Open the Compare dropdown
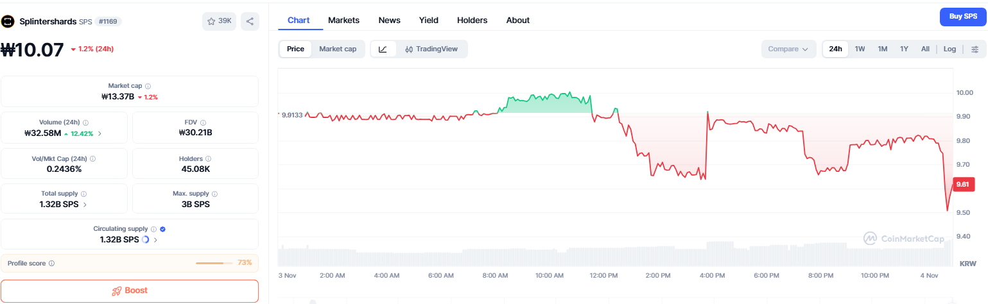The image size is (988, 304). tap(788, 49)
